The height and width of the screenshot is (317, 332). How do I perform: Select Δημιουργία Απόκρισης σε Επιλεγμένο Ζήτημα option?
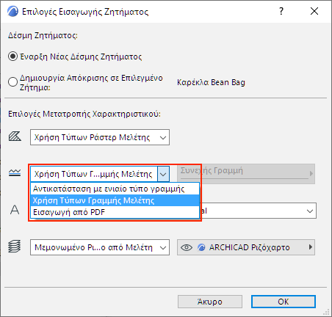pos(12,82)
